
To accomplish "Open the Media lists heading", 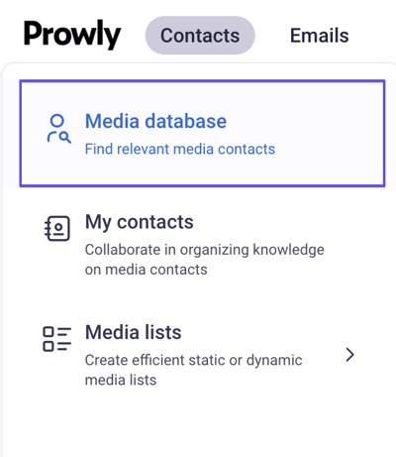I will tap(134, 332).
